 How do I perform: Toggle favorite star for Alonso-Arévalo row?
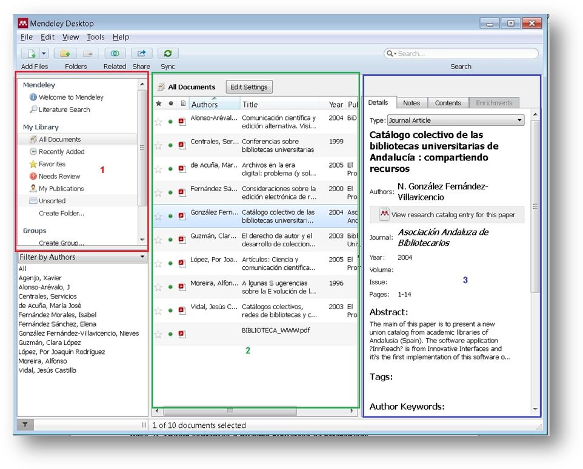(158, 122)
